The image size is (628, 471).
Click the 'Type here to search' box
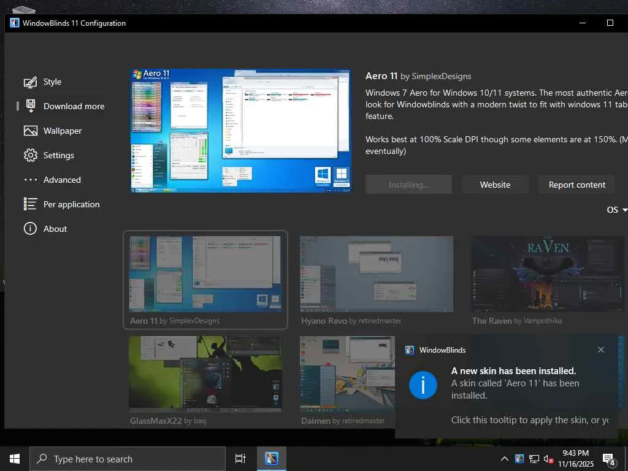tap(128, 459)
